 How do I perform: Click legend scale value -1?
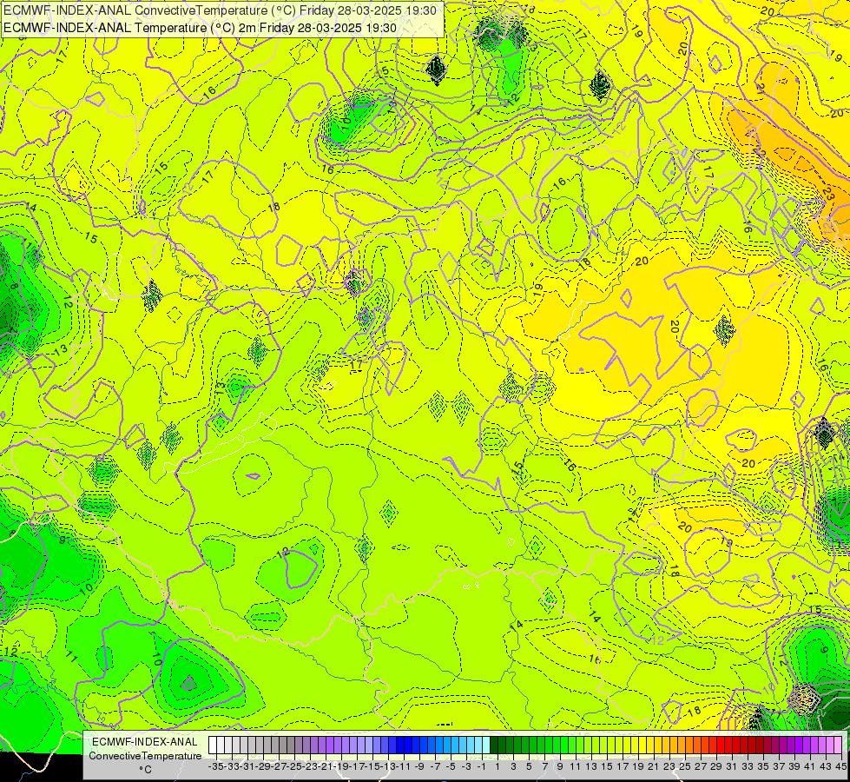pyautogui.click(x=481, y=766)
